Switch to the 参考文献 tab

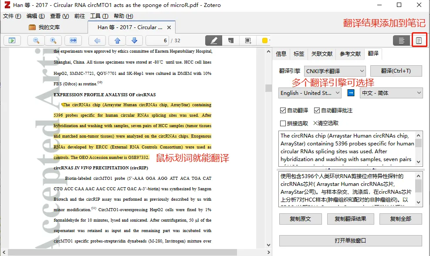click(350, 54)
